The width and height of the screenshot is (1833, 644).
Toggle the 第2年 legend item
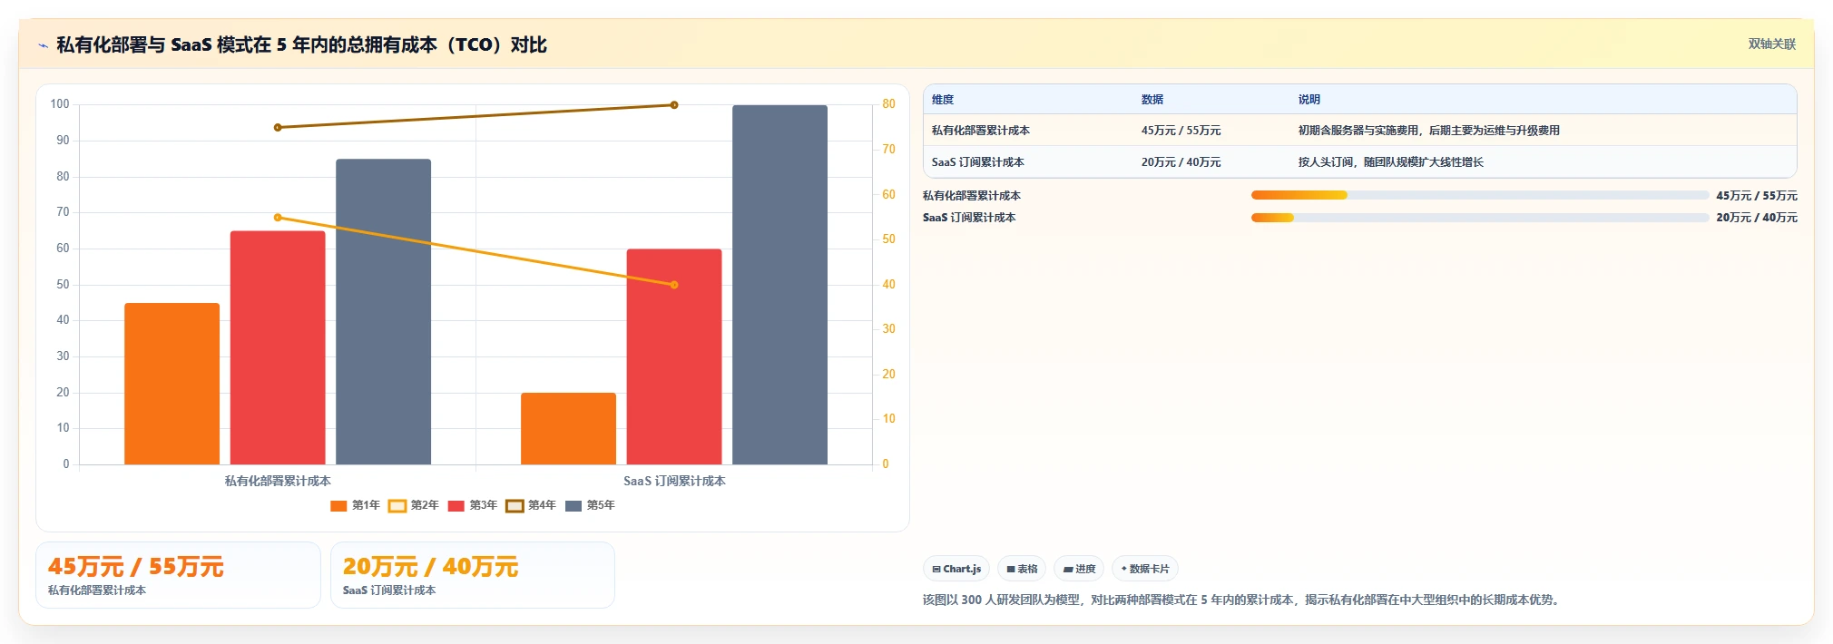point(414,505)
